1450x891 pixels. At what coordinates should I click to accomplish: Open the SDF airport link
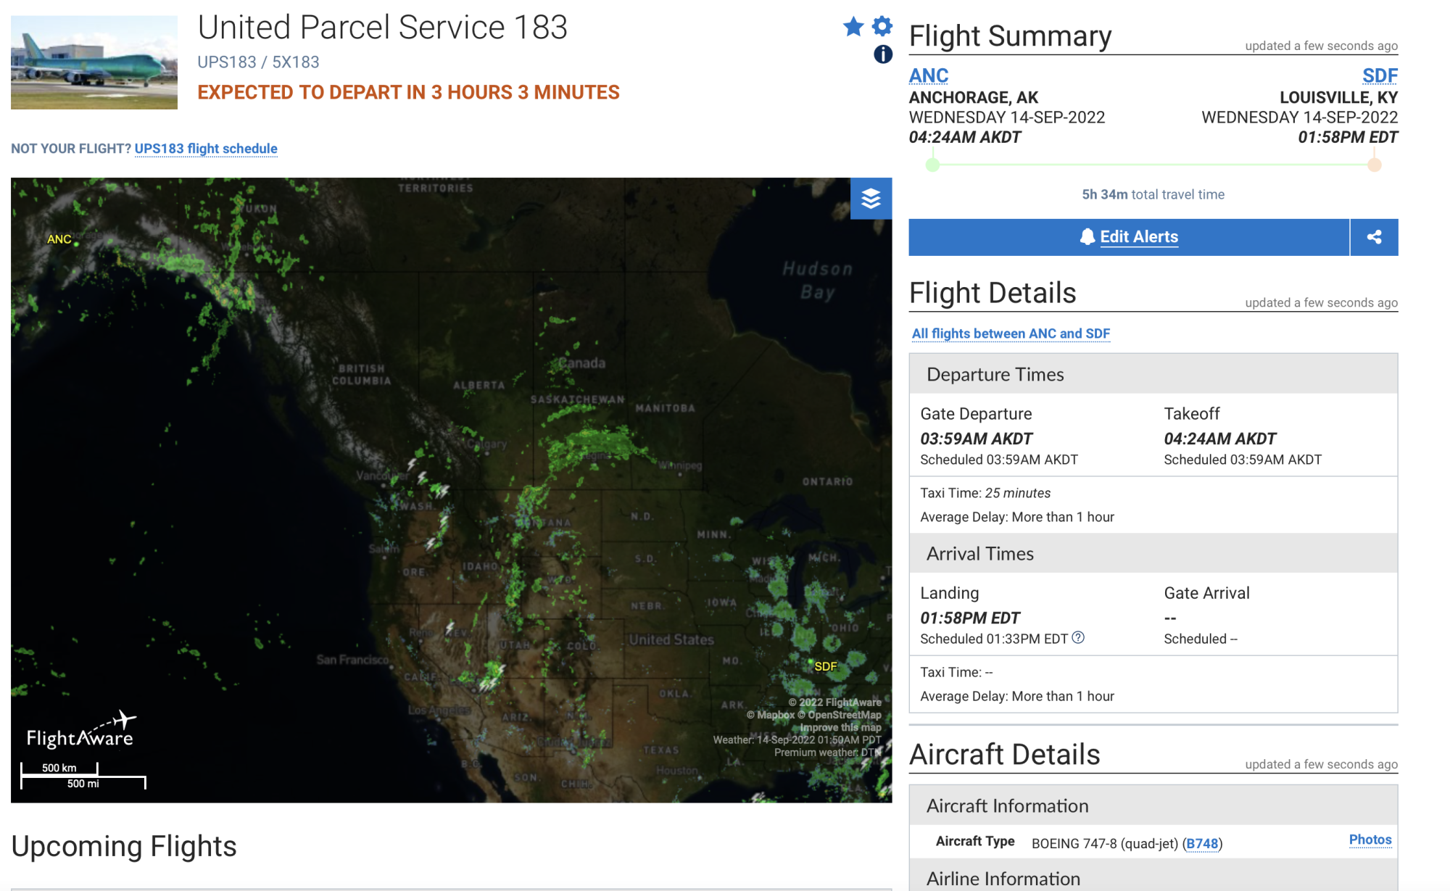tap(1379, 75)
